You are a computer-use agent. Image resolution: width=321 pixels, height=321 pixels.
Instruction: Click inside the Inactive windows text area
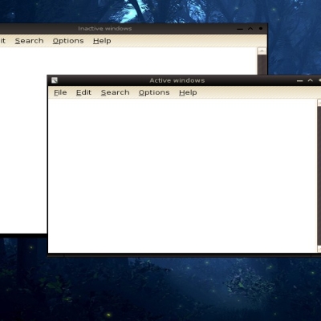point(22,140)
